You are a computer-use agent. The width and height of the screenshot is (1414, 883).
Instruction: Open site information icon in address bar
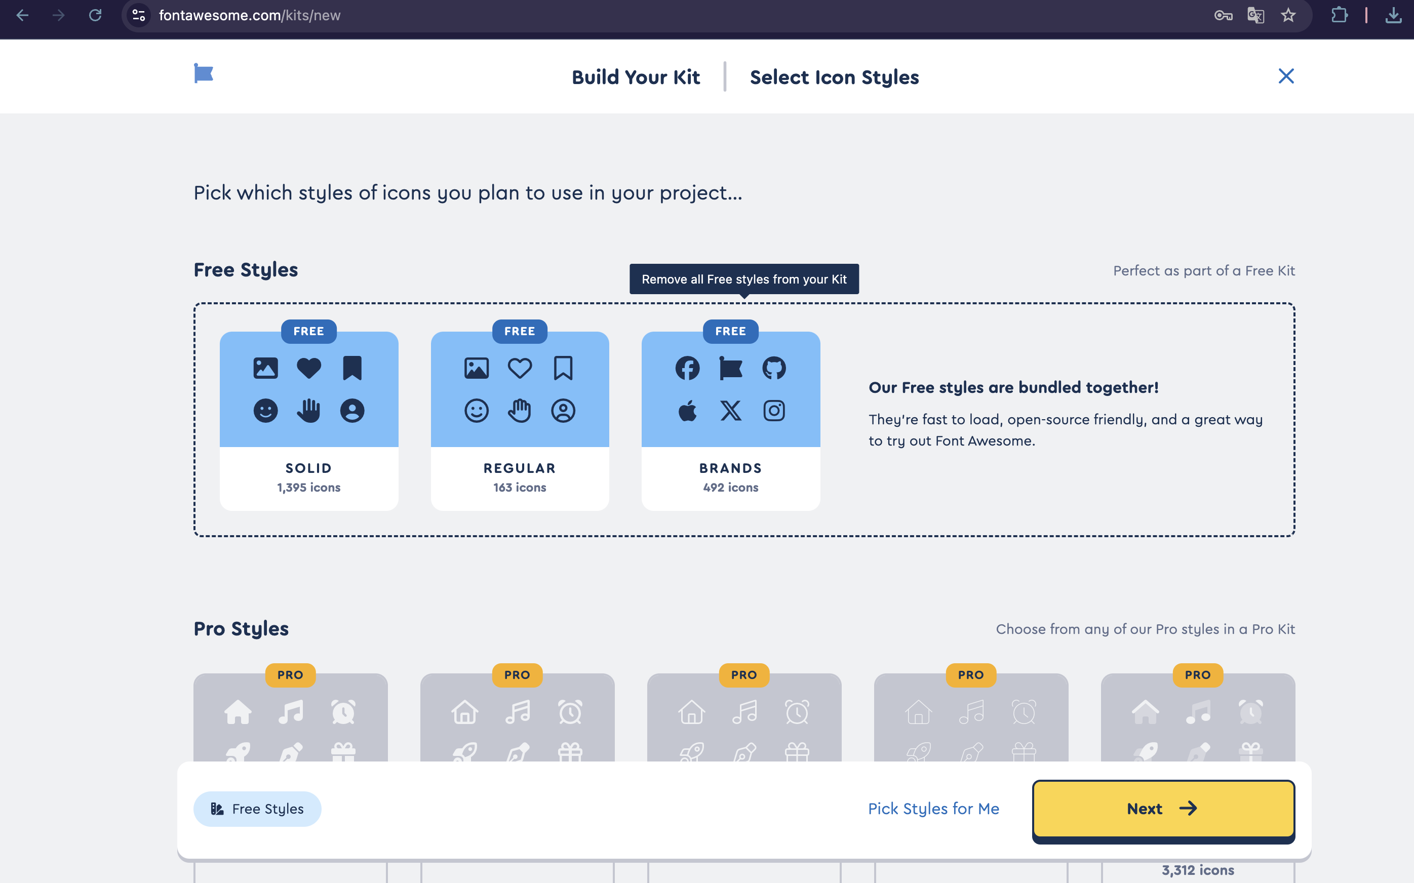pos(138,15)
